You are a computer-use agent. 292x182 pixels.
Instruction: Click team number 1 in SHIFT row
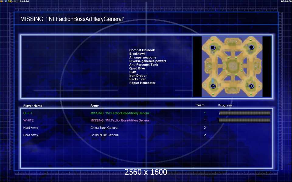coord(205,113)
